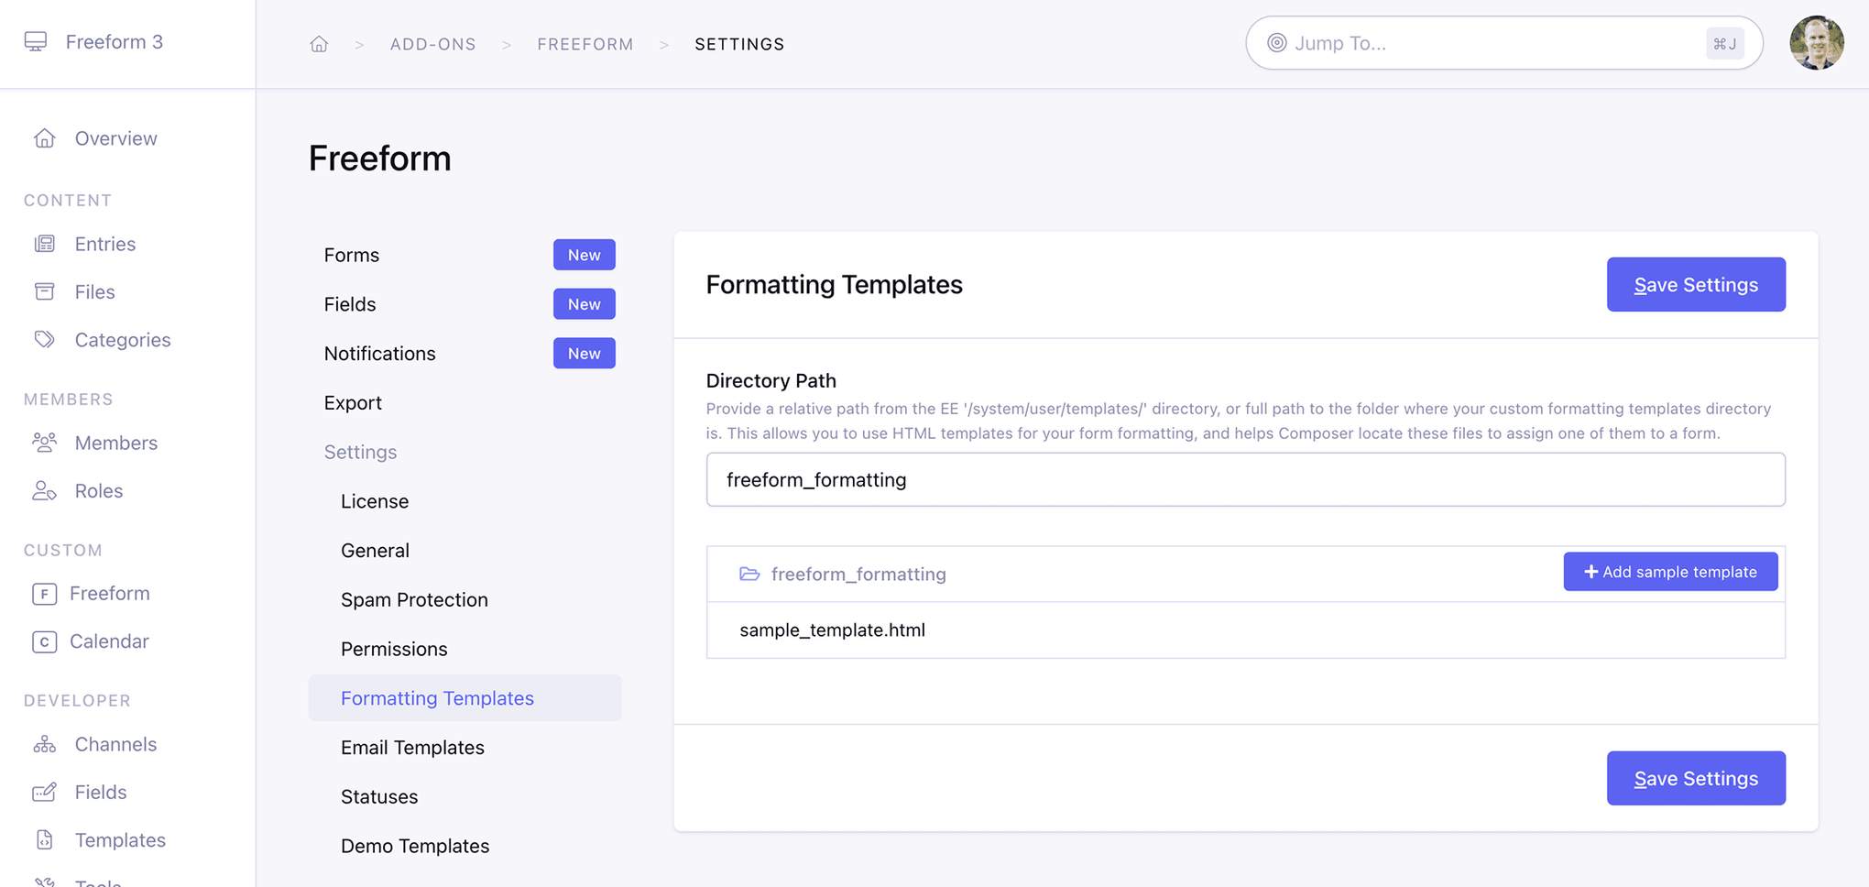Click the Directory Path input field
The width and height of the screenshot is (1869, 887).
(1245, 479)
